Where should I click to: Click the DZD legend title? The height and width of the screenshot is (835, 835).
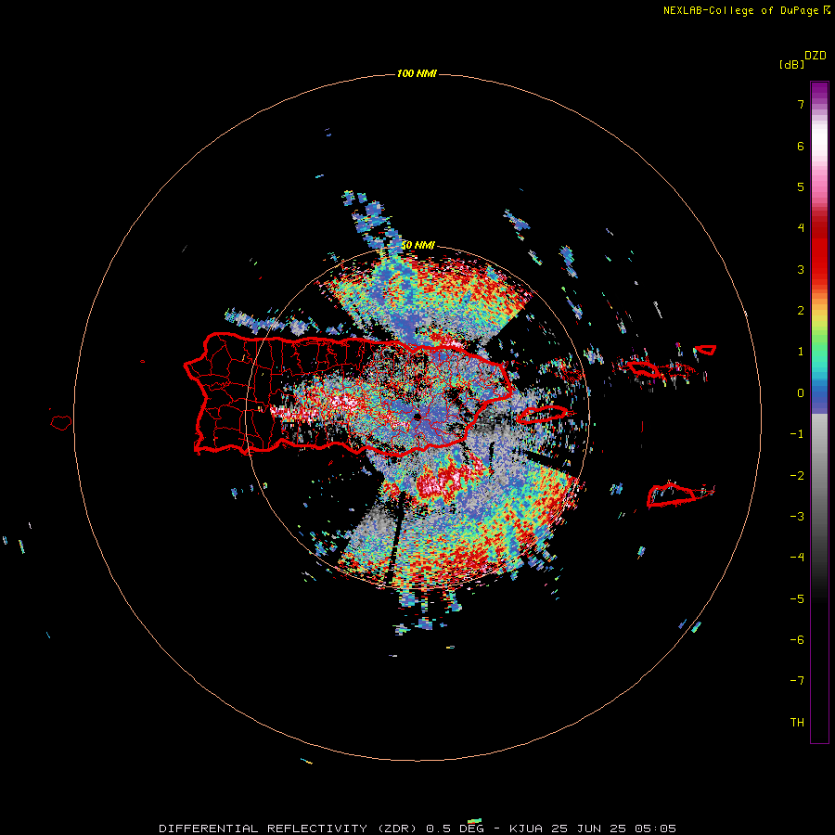click(816, 56)
